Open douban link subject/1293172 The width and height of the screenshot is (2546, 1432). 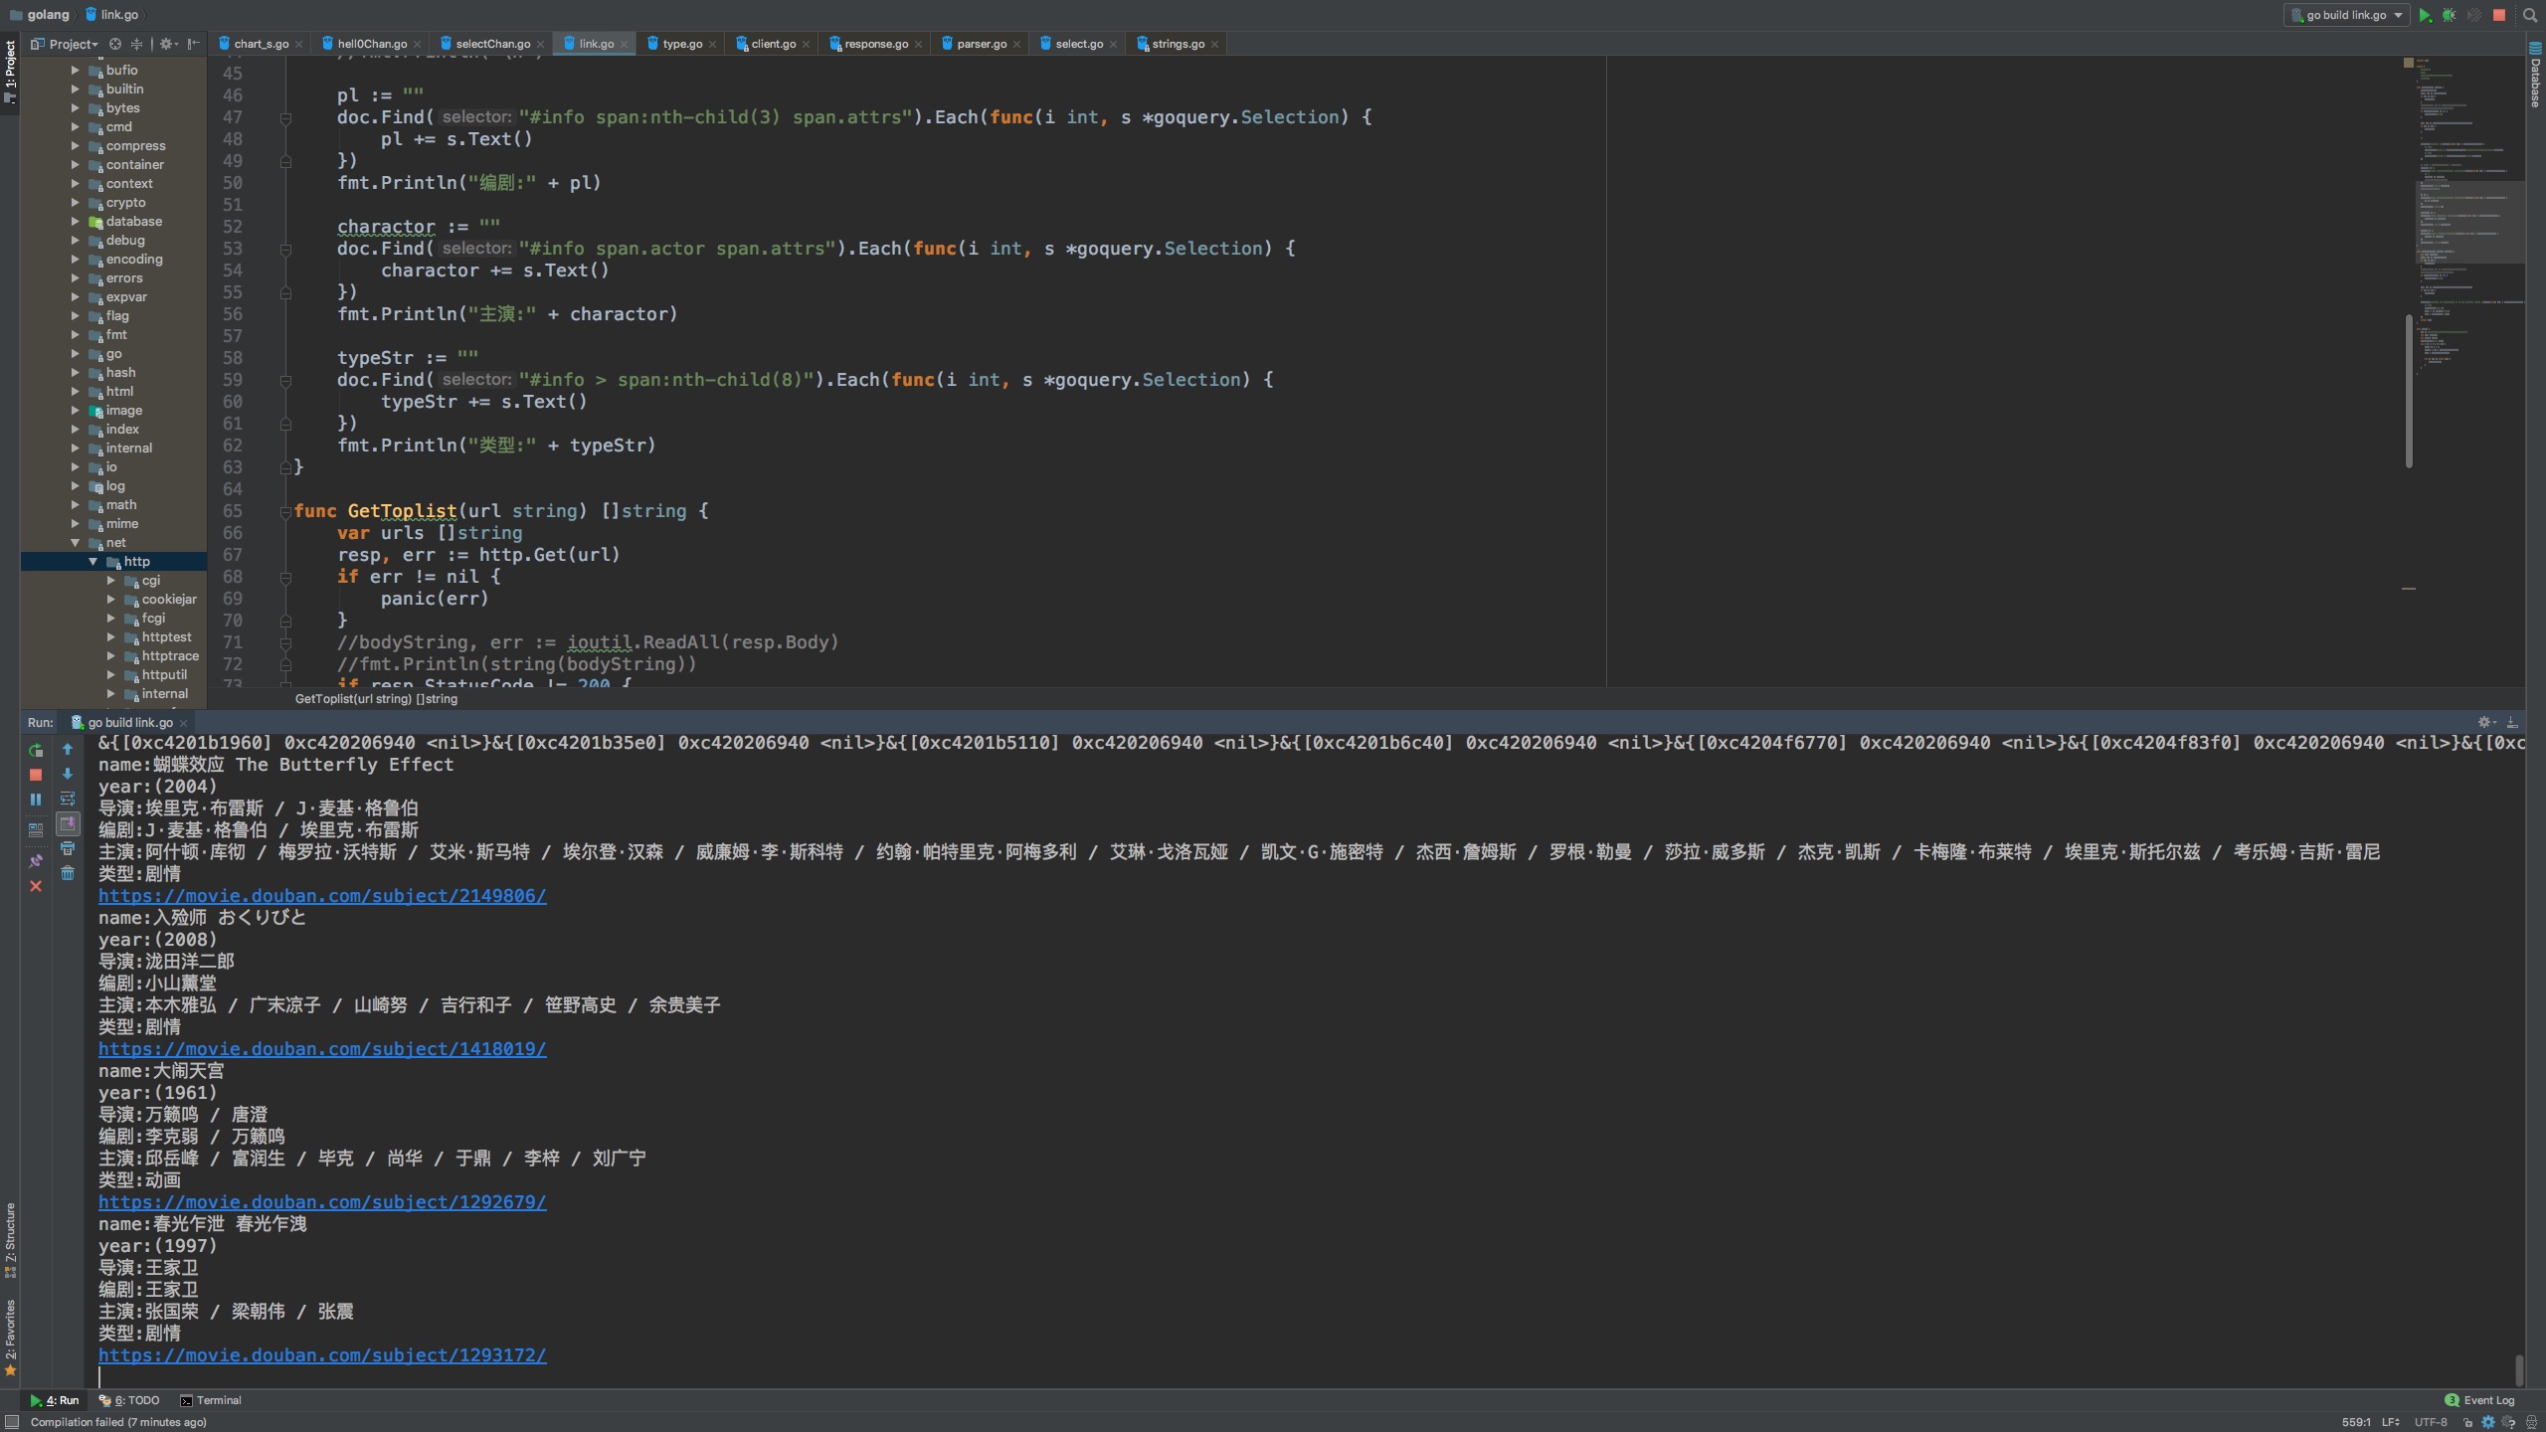click(x=322, y=1355)
